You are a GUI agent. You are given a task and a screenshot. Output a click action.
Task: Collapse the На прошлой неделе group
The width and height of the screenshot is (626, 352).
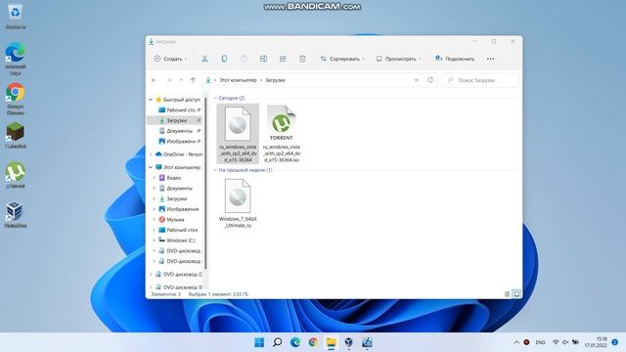tap(215, 170)
